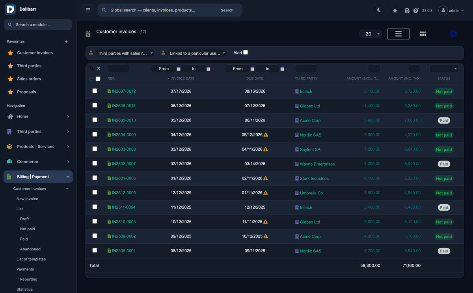This screenshot has height=293, width=473.
Task: Toggle the select-all rows checkbox
Action: point(98,79)
